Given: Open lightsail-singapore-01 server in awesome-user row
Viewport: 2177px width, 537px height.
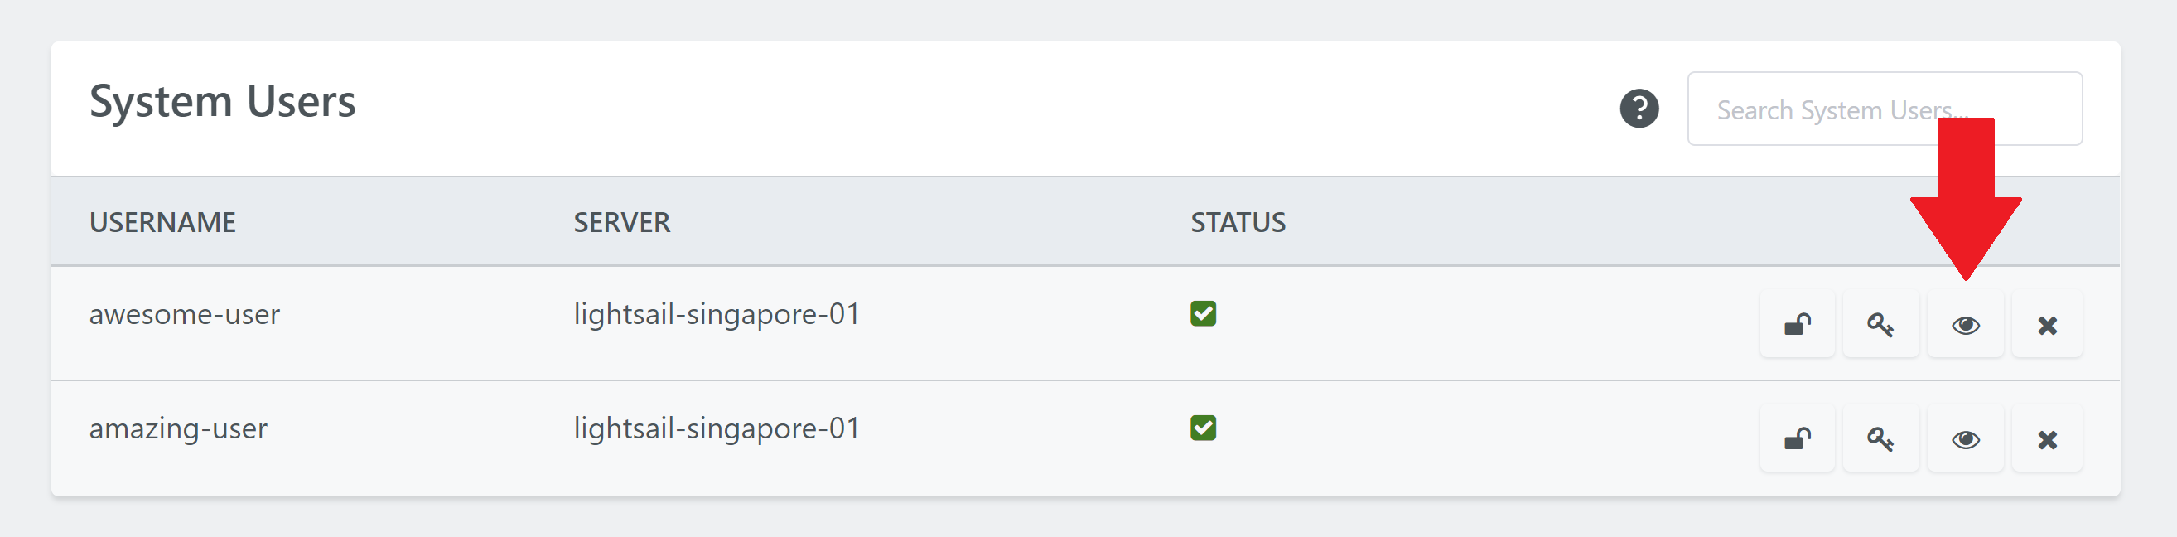Looking at the screenshot, I should tap(717, 315).
